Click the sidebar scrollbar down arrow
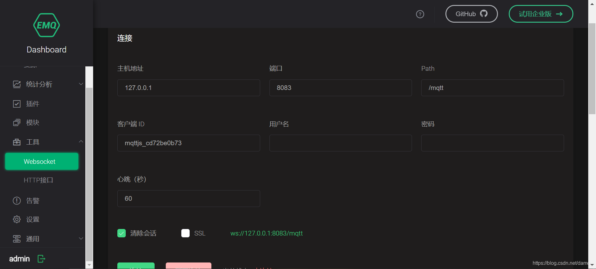 tap(89, 265)
